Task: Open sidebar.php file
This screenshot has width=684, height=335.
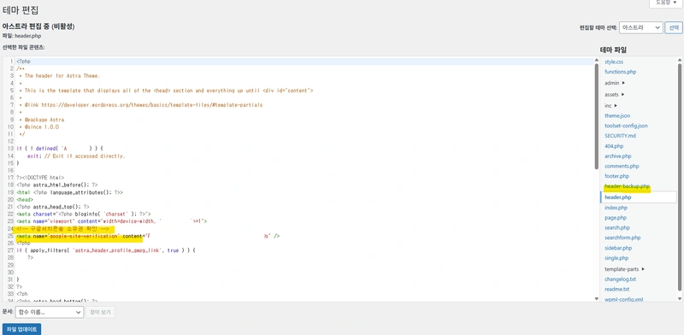Action: pos(618,248)
